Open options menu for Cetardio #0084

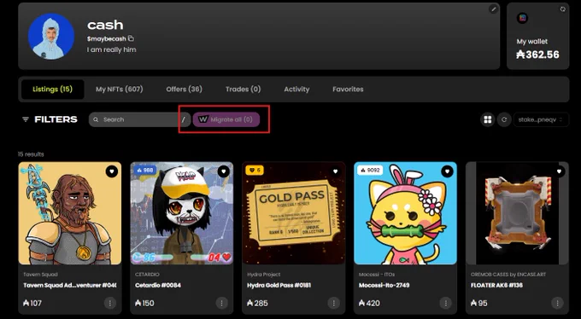click(x=221, y=303)
